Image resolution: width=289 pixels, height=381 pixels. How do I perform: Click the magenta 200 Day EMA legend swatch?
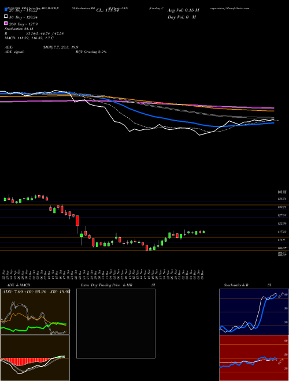click(x=6, y=24)
